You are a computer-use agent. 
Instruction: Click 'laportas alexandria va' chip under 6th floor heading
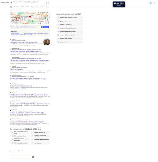(x=40, y=133)
